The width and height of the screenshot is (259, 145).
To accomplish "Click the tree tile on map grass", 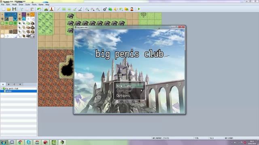I will click(x=143, y=15).
